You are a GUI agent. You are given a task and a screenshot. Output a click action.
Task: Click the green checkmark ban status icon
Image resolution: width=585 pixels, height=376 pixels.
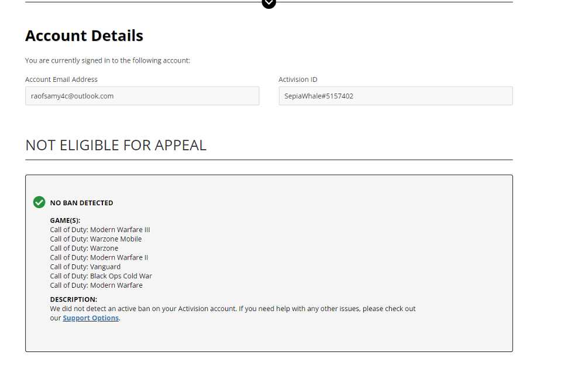(x=39, y=202)
